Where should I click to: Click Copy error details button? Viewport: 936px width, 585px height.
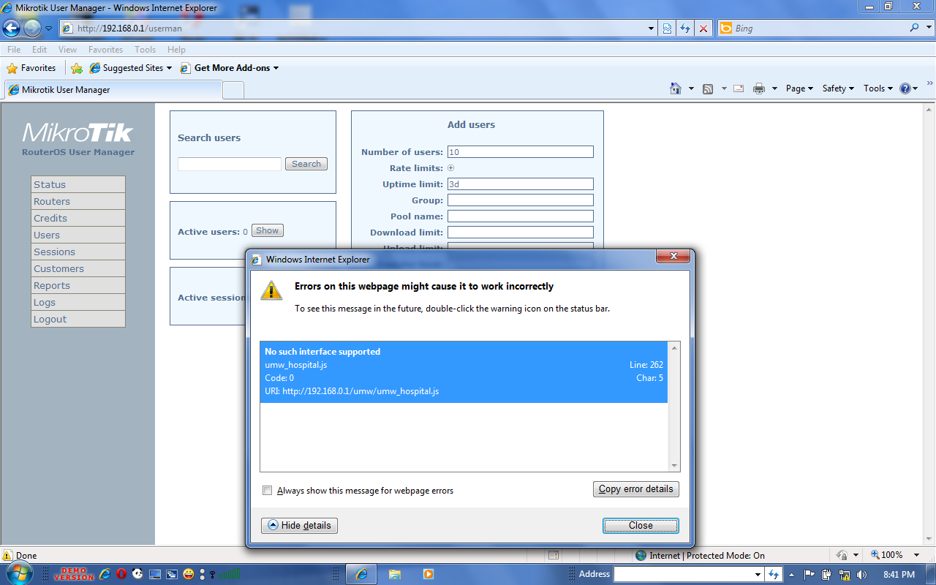coord(636,489)
